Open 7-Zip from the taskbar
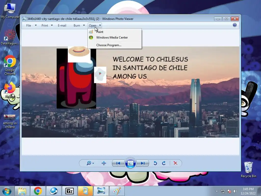 [x=69, y=191]
